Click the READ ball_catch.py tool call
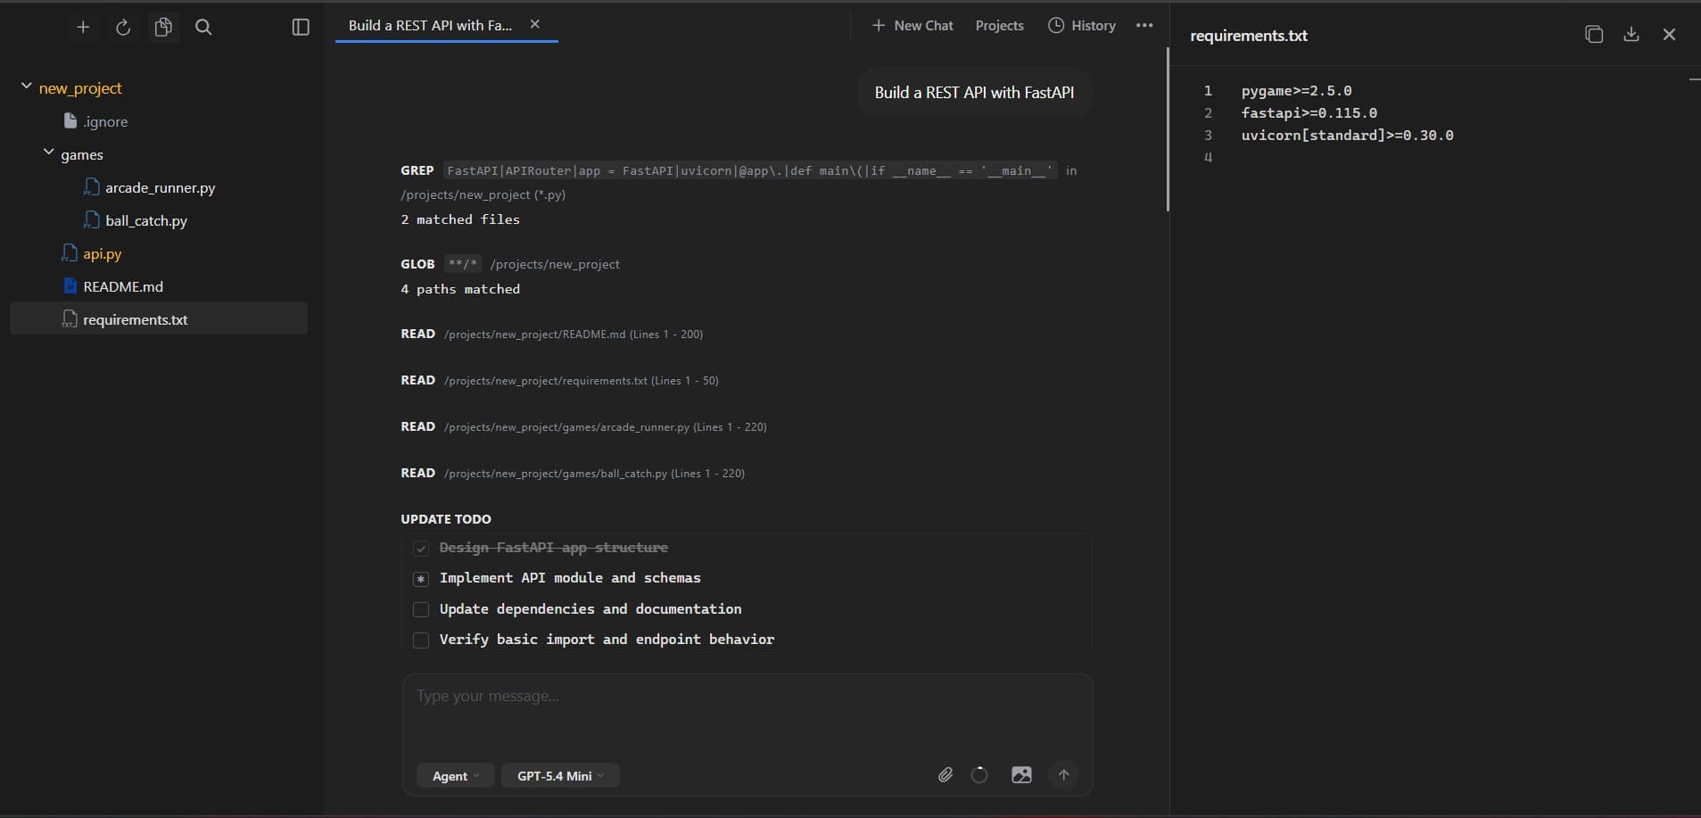Viewport: 1701px width, 818px height. tap(573, 473)
